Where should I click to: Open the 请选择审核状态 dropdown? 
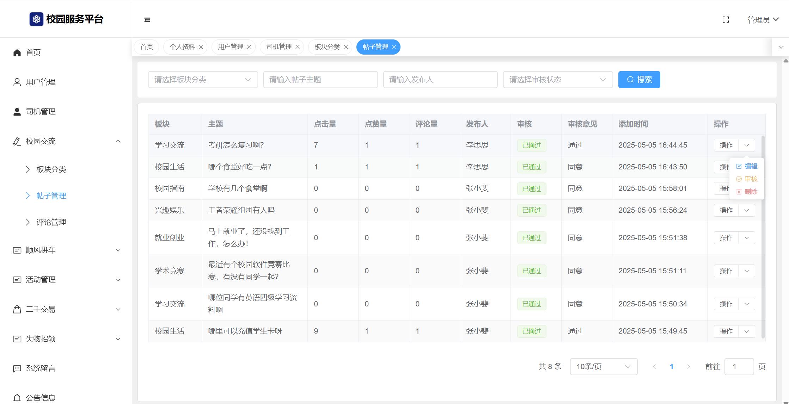(558, 80)
